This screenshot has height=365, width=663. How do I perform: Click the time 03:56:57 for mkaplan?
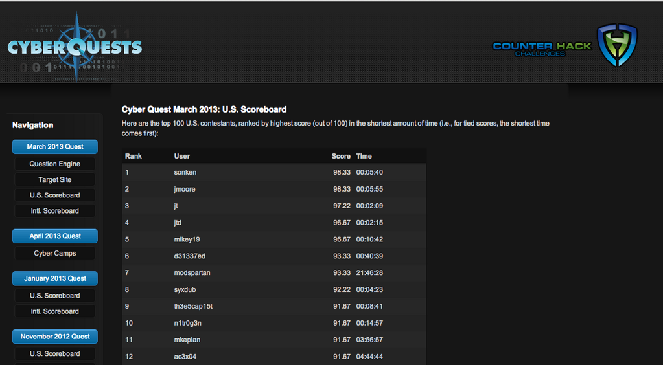(x=369, y=340)
